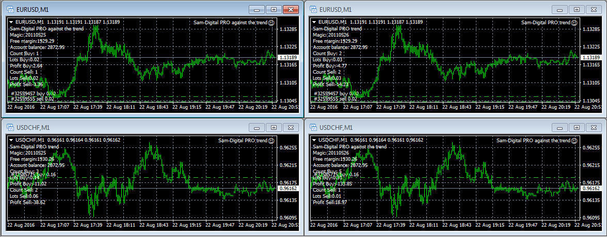Click the 'Profit Sell:-14.23' line

330,84
